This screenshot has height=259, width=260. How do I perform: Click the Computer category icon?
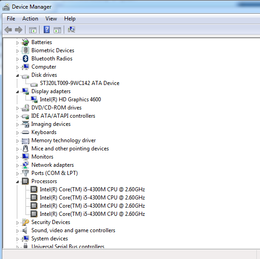[x=25, y=67]
